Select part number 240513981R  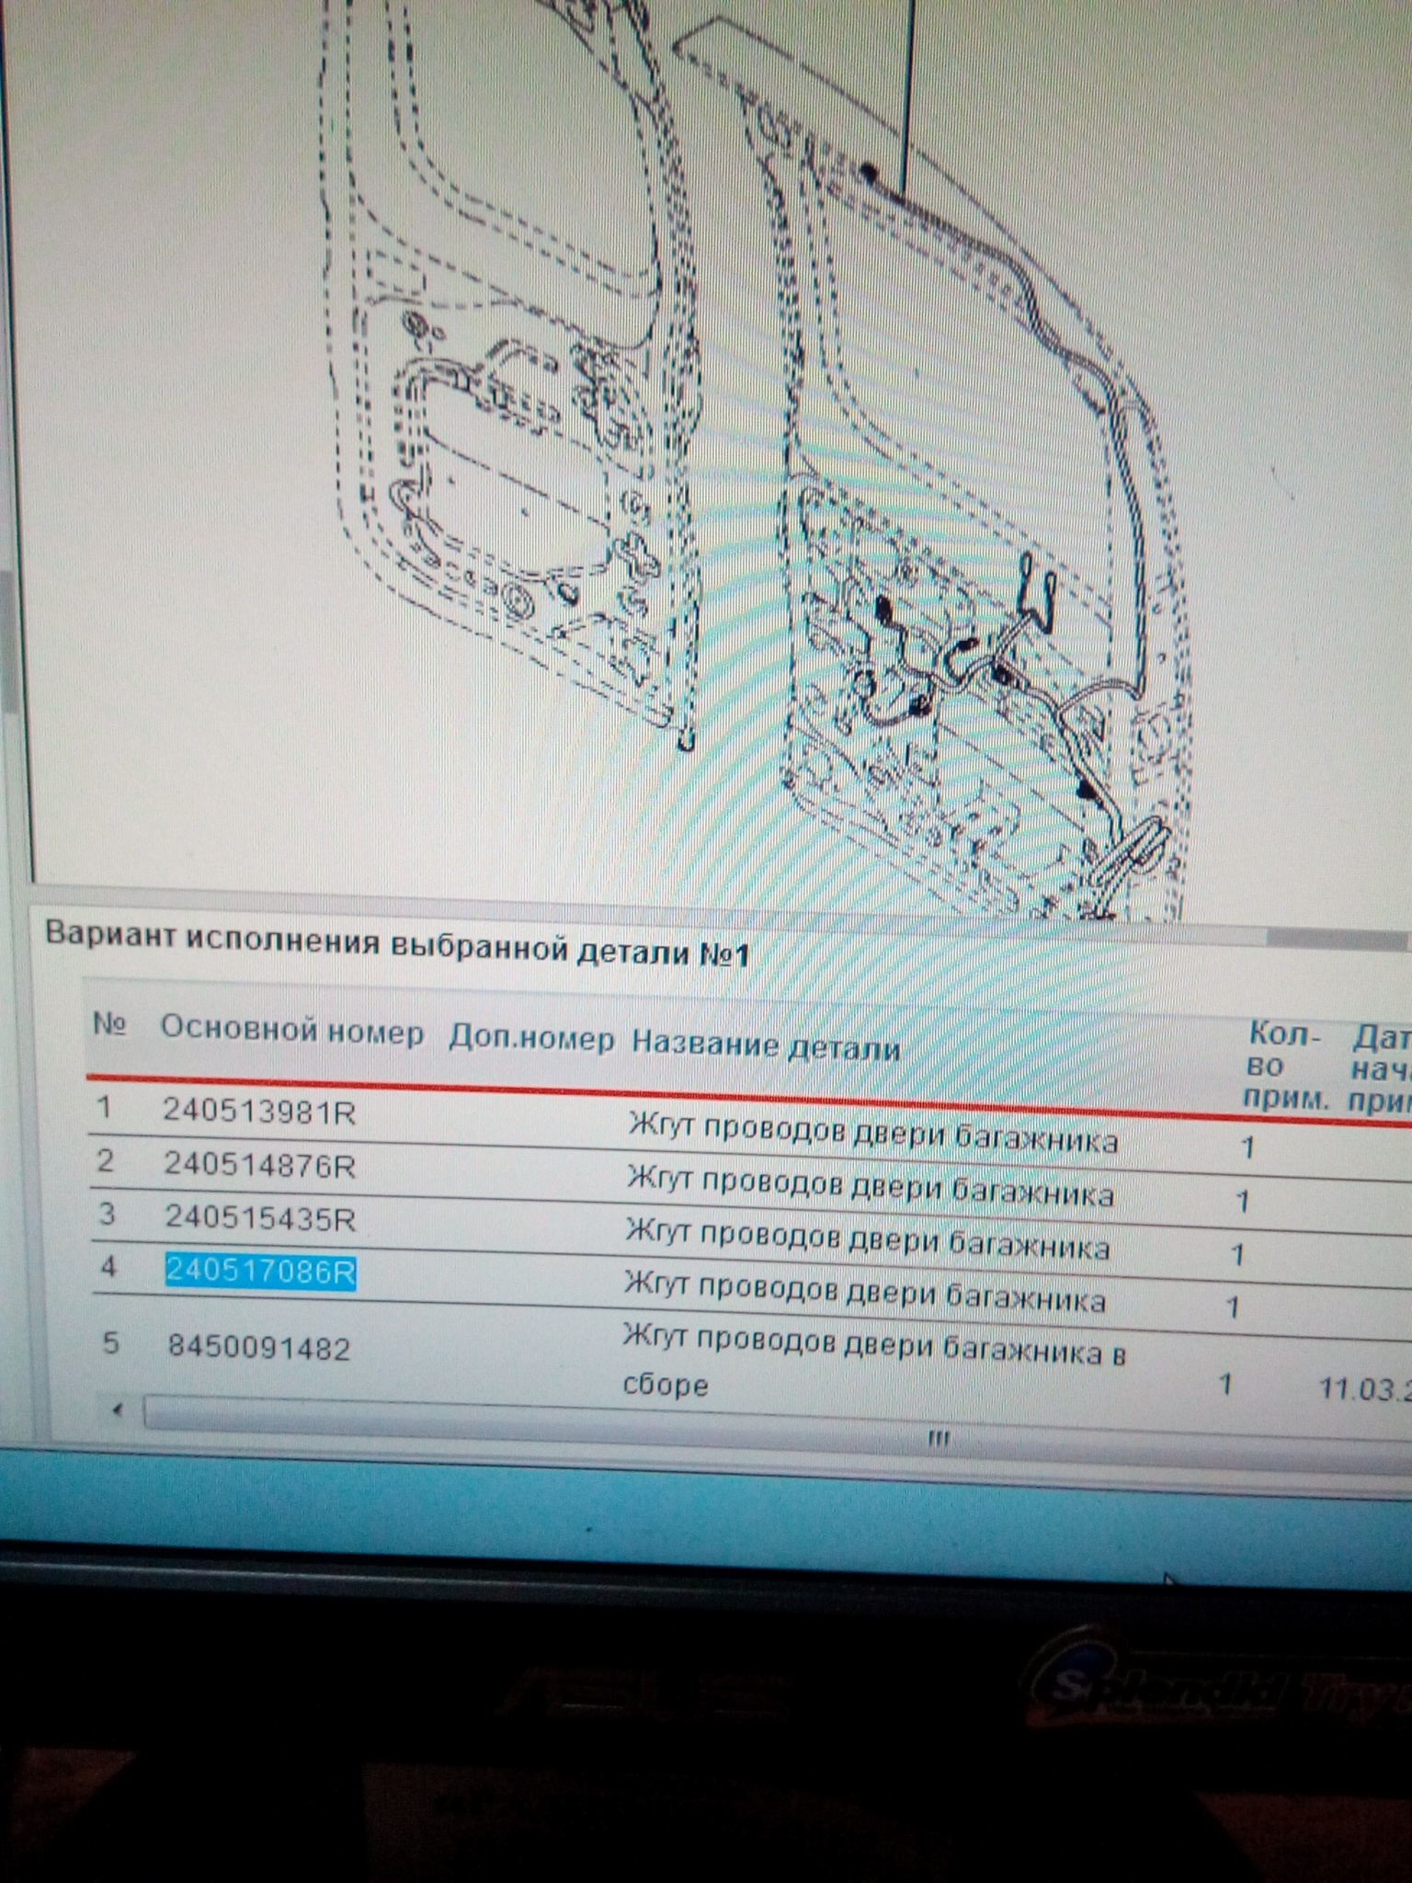coord(259,1111)
